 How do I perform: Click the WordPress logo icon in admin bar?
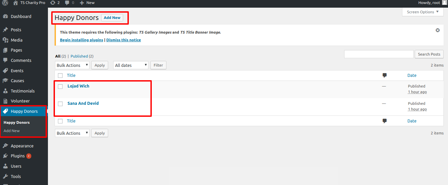point(5,3)
